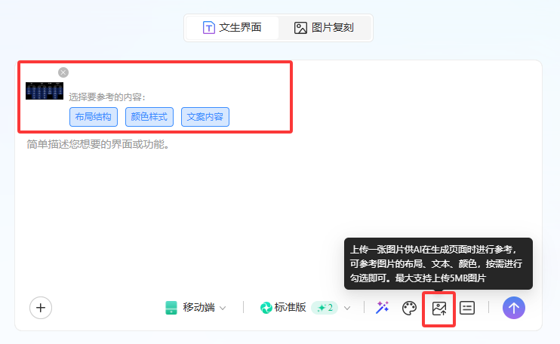This screenshot has height=344, width=560.
Task: Expand the 标准版 version dropdown arrow
Action: (x=347, y=308)
